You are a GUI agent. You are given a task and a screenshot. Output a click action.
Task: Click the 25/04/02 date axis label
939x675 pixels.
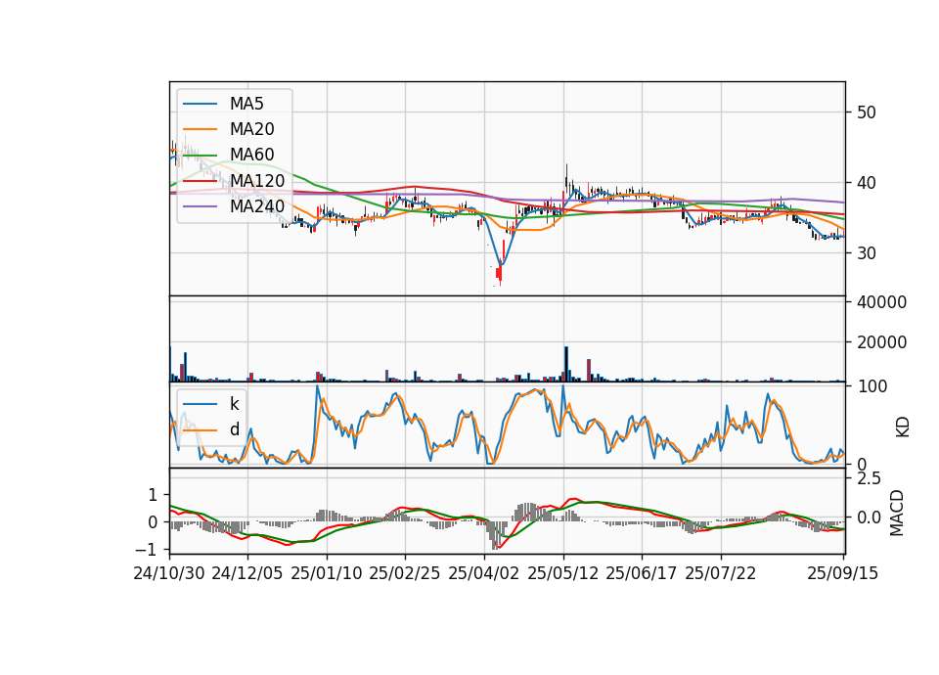click(x=484, y=573)
